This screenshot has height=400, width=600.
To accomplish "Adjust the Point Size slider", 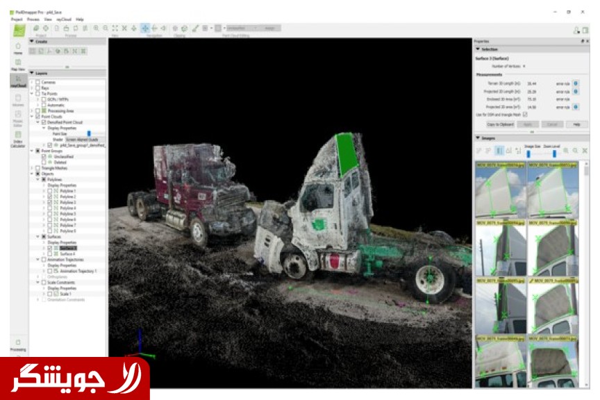I will tap(89, 133).
